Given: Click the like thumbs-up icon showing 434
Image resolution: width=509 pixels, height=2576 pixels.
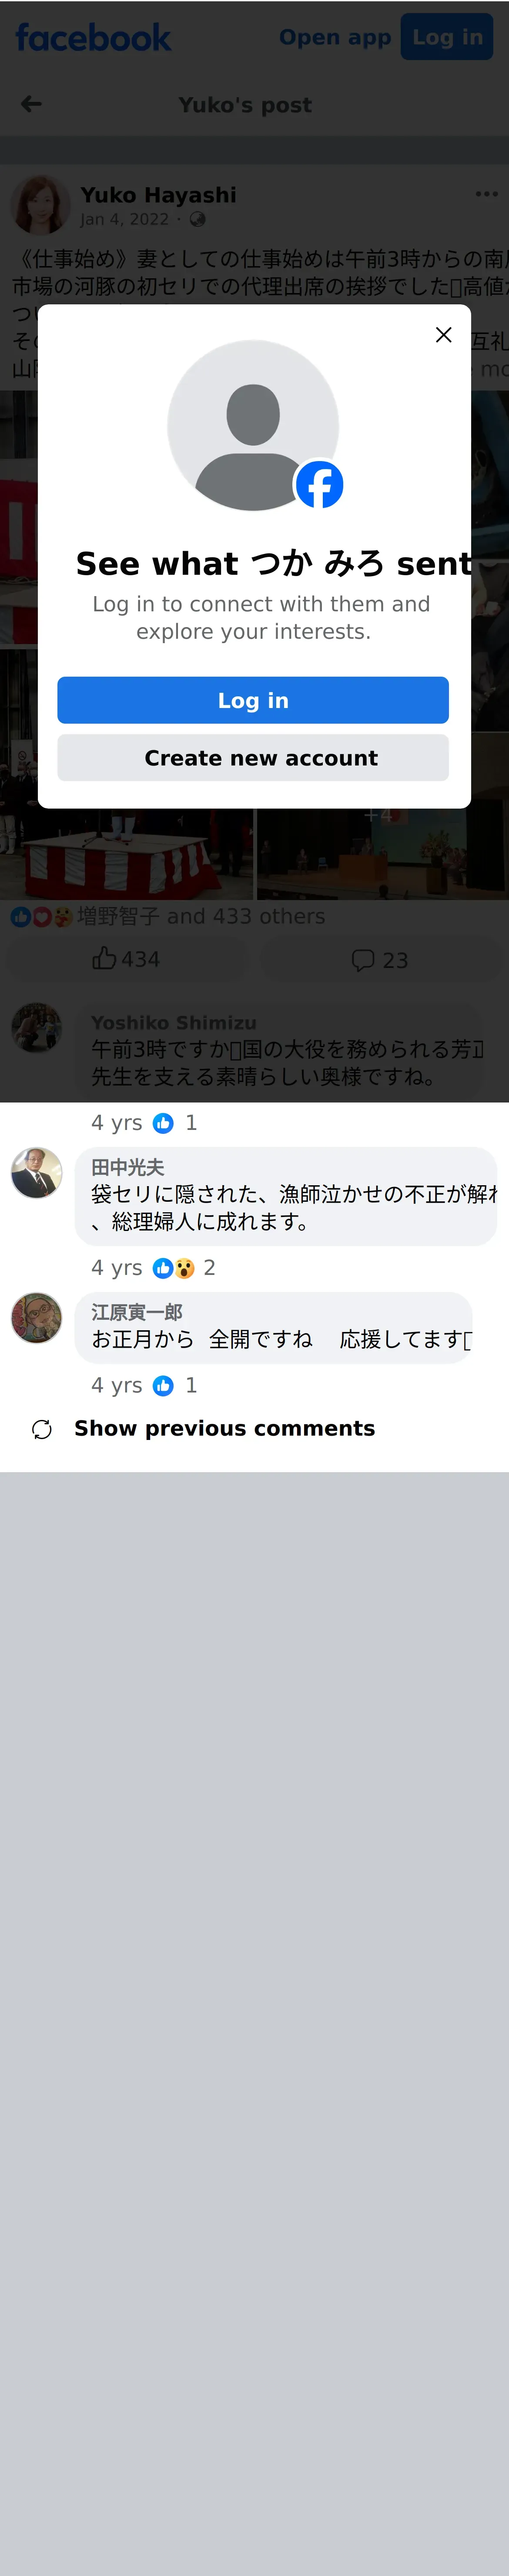Looking at the screenshot, I should click(104, 958).
